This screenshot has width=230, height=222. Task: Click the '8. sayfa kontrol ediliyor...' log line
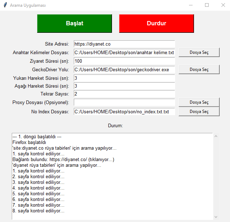(x=39, y=211)
